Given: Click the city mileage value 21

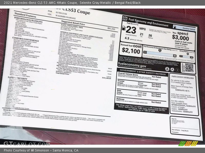Looking at the screenshot, I should pos(141,34).
